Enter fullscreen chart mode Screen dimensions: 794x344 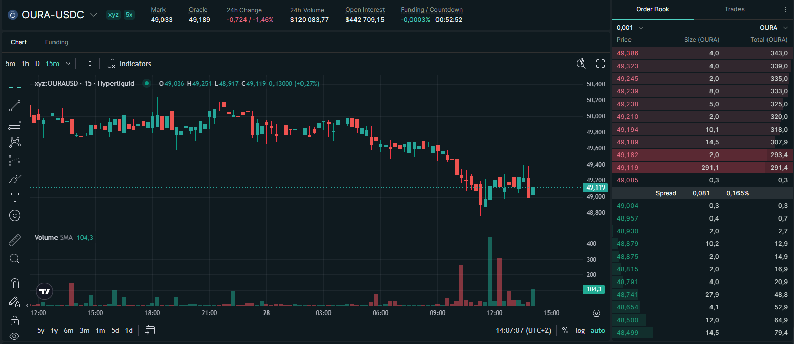point(600,64)
